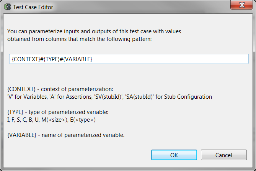Click the {CONTEXT} token inside the pattern field

[x=26, y=59]
